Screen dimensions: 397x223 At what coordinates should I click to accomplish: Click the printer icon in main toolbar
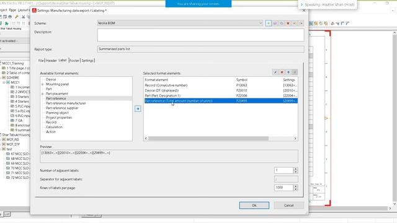coord(10,17)
